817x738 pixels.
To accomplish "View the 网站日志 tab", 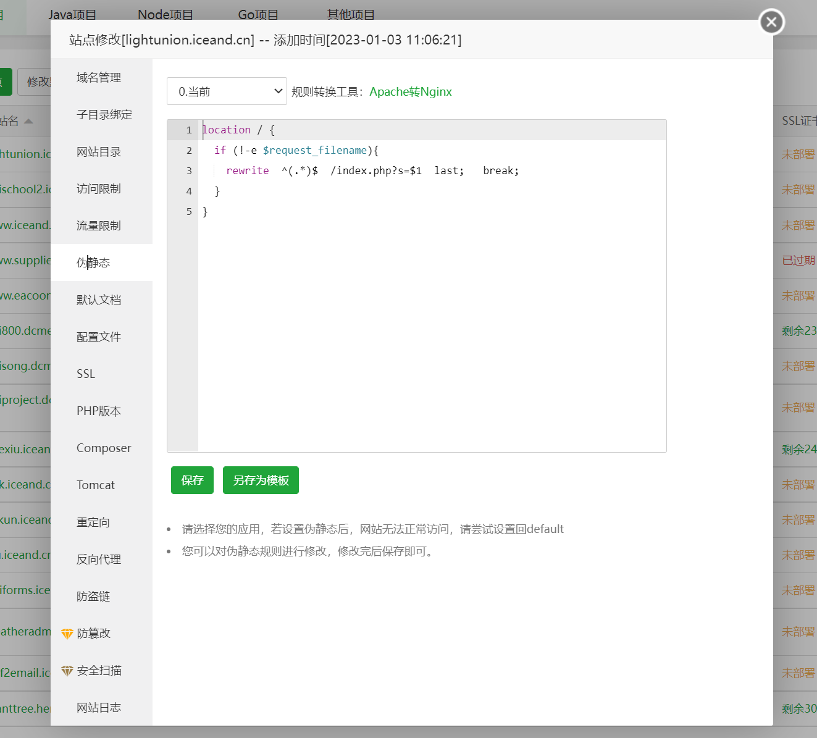I will [99, 707].
